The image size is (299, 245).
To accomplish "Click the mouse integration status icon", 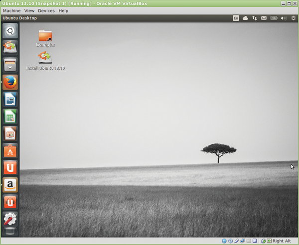I will (263, 241).
